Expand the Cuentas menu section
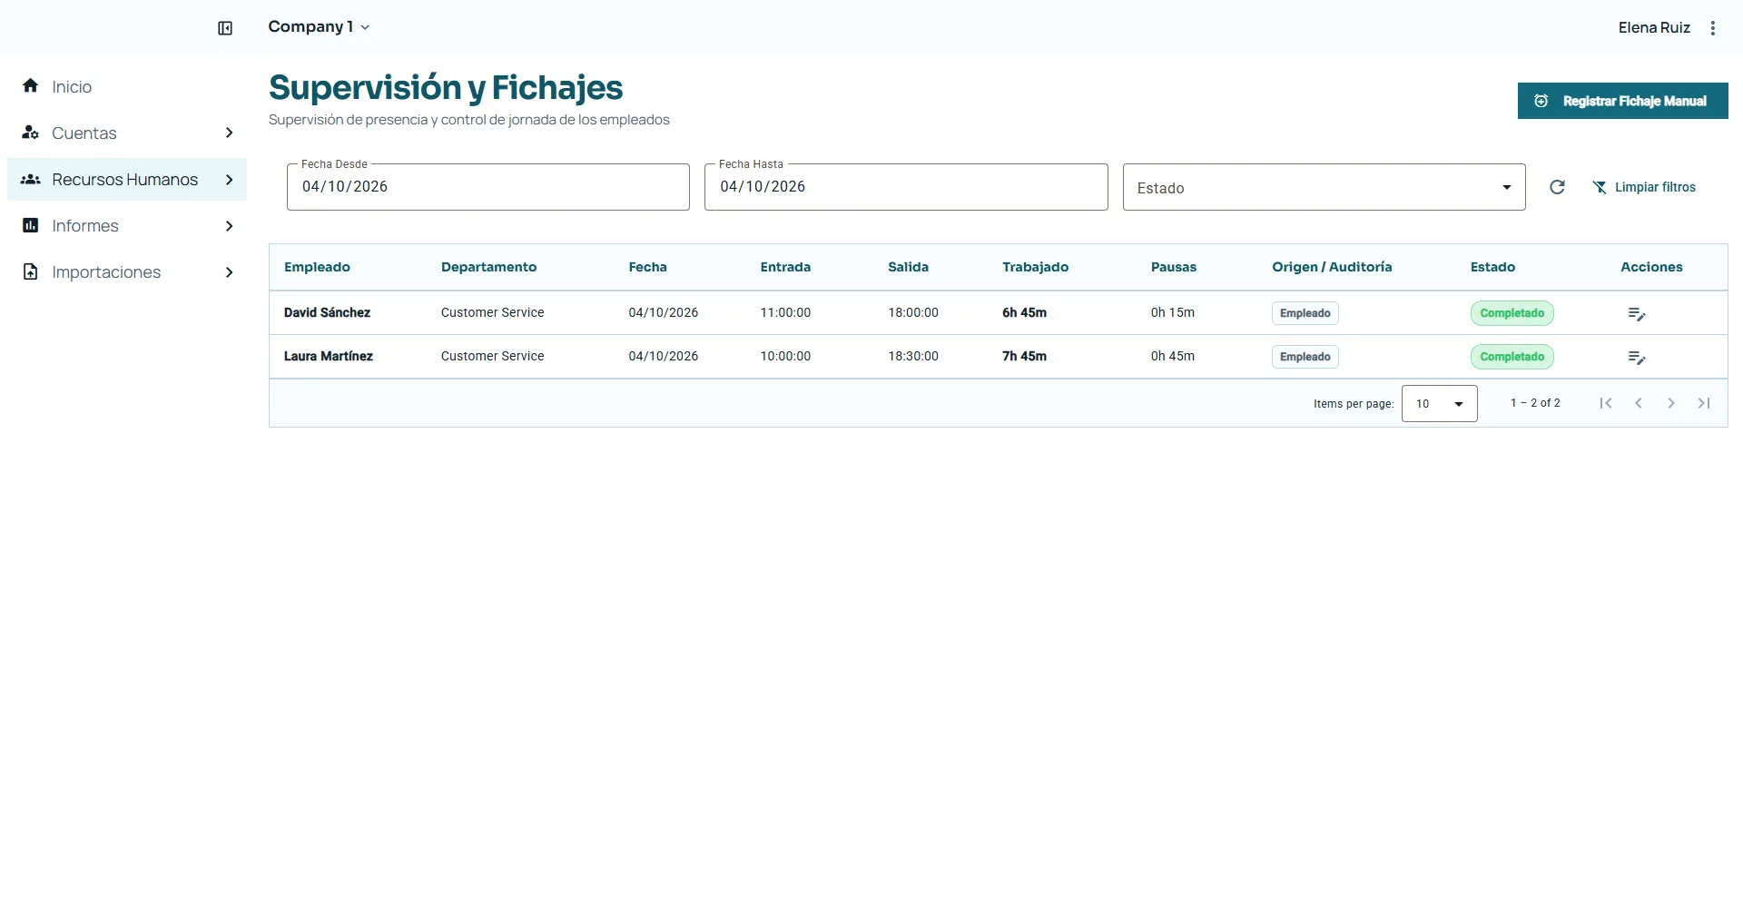The width and height of the screenshot is (1743, 916). click(127, 133)
